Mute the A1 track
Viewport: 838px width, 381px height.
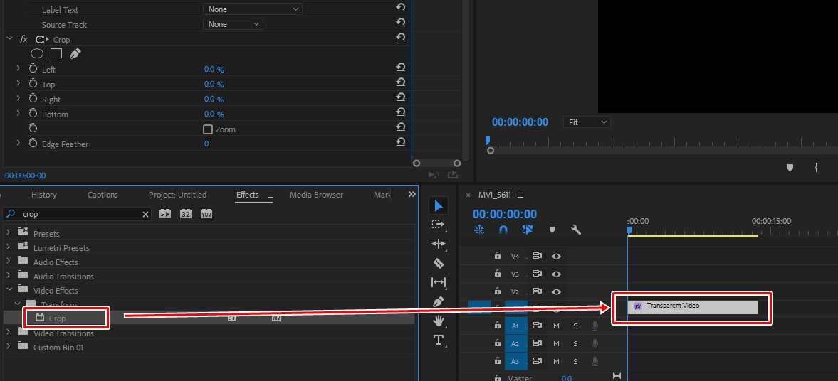556,326
